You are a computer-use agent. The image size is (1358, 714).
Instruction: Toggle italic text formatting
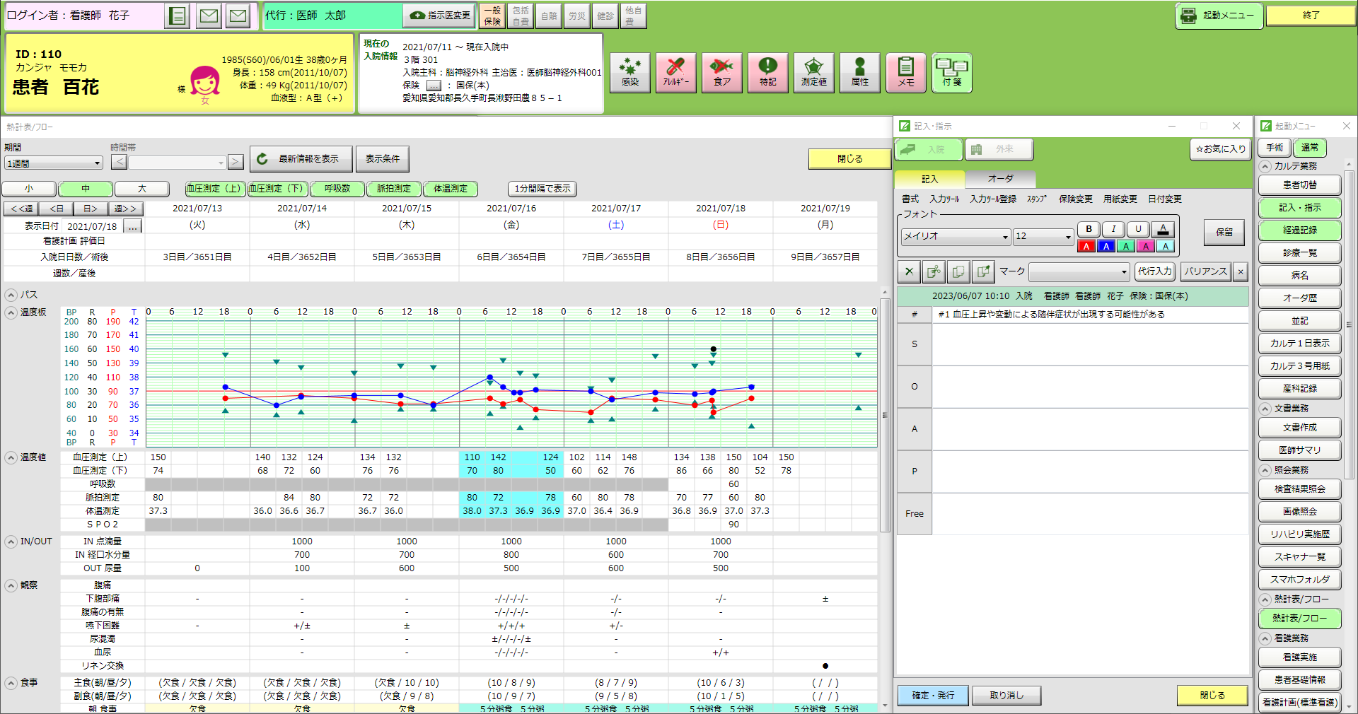pos(1113,229)
